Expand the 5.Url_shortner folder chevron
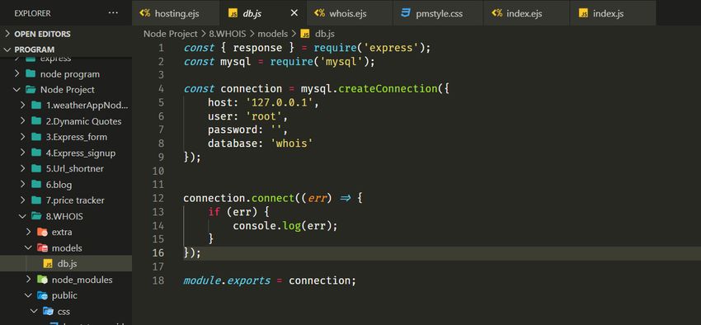This screenshot has height=325, width=701. pyautogui.click(x=23, y=168)
